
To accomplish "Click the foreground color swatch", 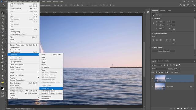I will pyautogui.click(x=2, y=88).
